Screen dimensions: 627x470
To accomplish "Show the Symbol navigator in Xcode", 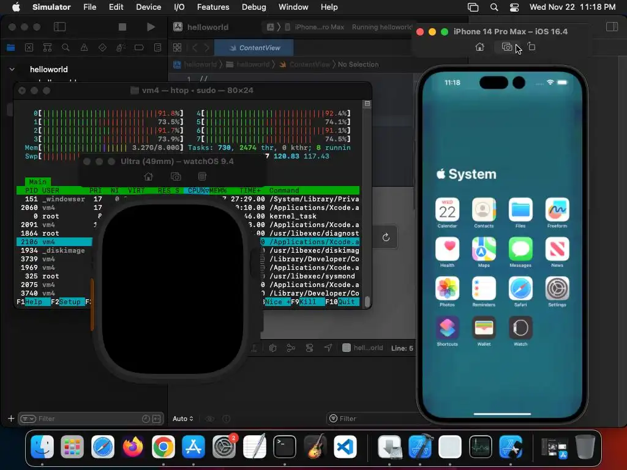I will click(47, 48).
